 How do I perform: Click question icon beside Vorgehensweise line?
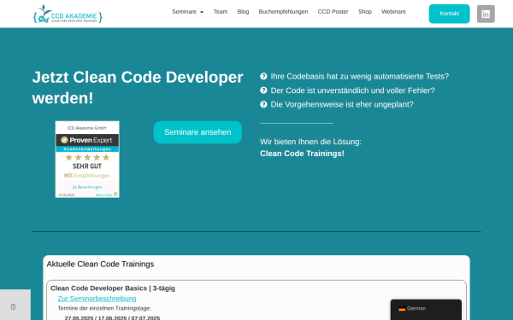pyautogui.click(x=263, y=104)
